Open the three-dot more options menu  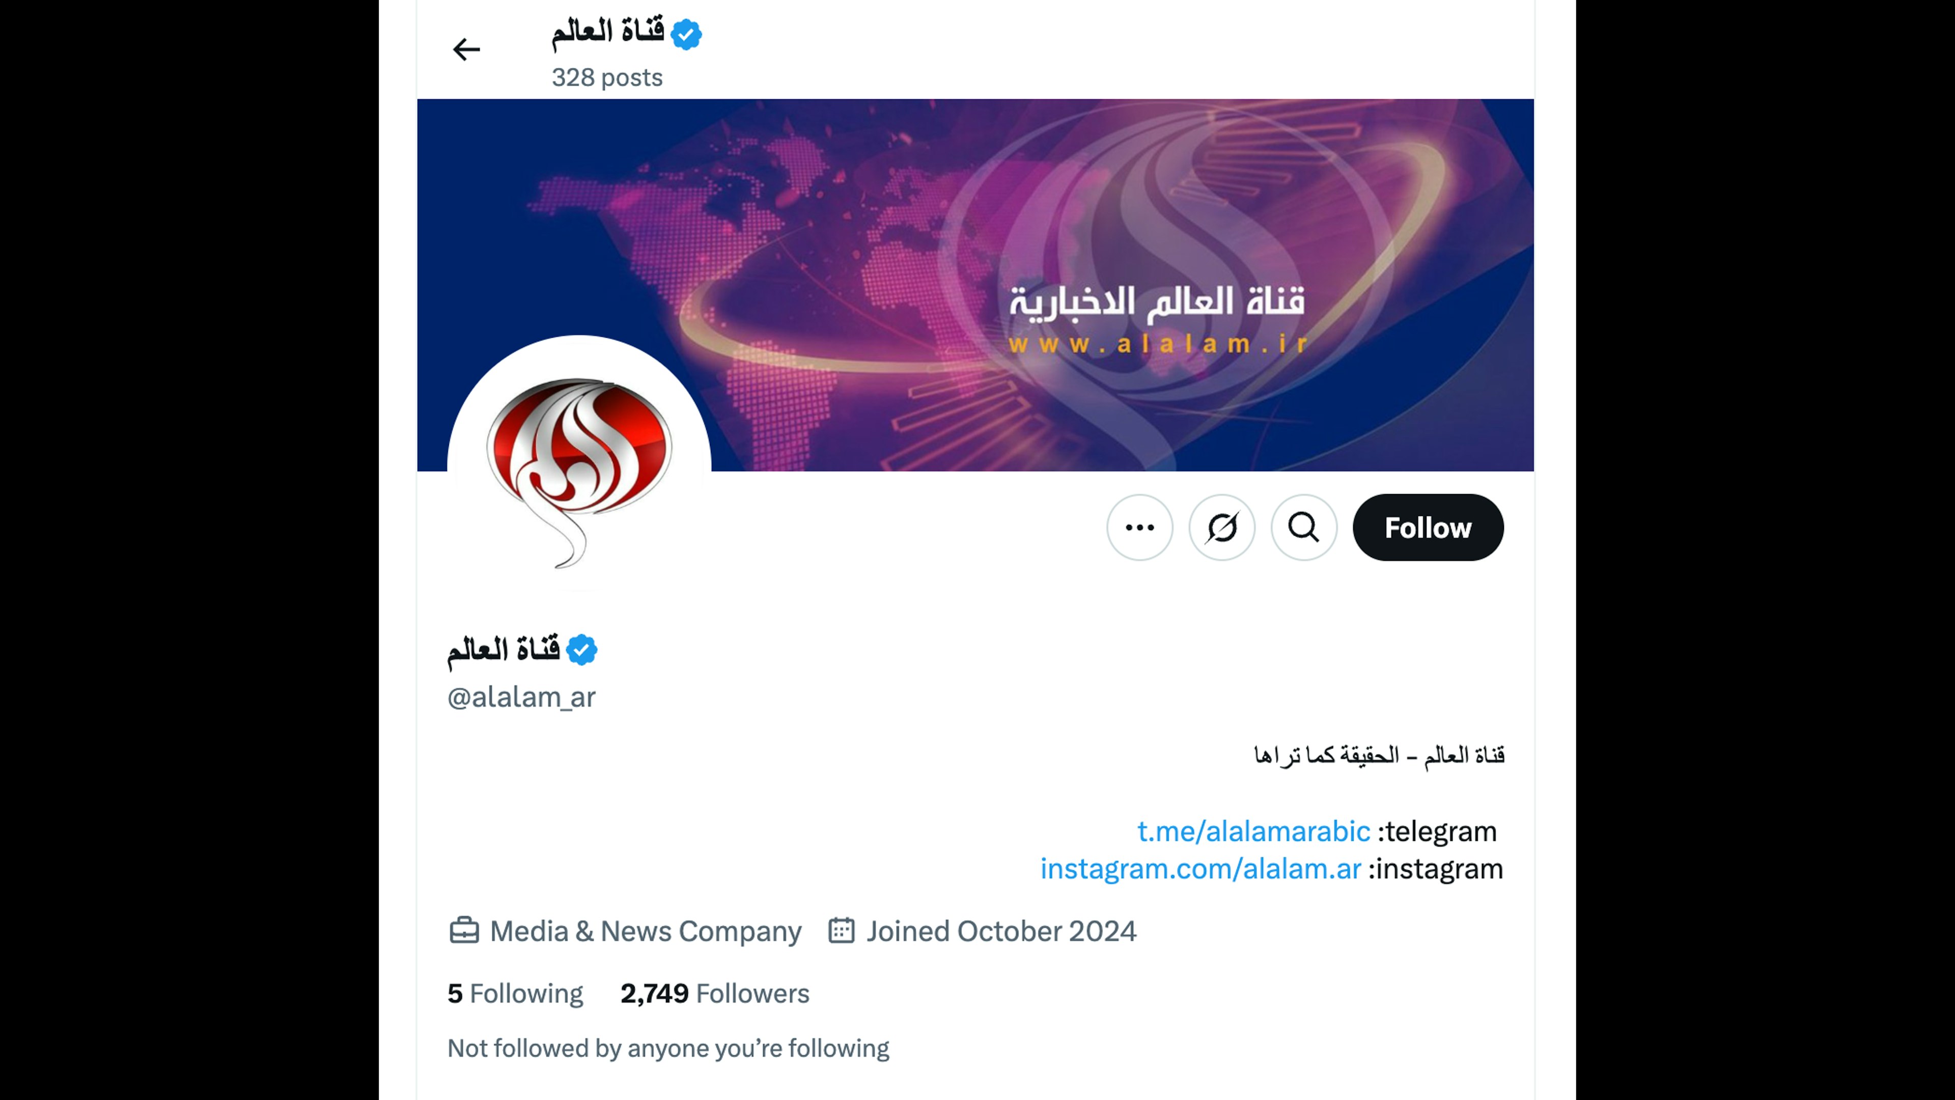click(x=1139, y=528)
